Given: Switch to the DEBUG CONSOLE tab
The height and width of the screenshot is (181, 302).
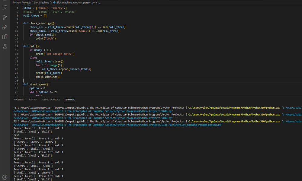Looking at the screenshot, I should (51, 100).
